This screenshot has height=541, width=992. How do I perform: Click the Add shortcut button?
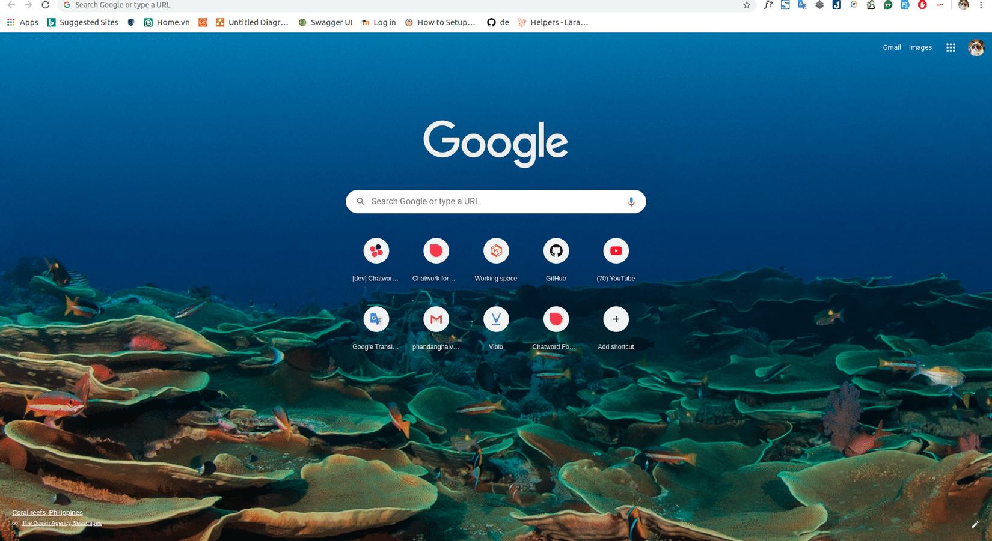(x=616, y=328)
